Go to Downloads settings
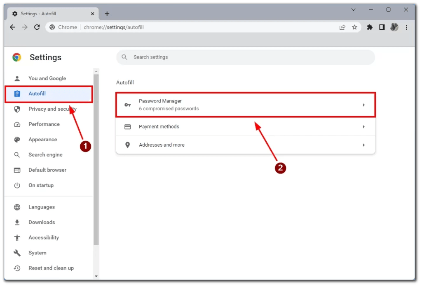 [49, 222]
